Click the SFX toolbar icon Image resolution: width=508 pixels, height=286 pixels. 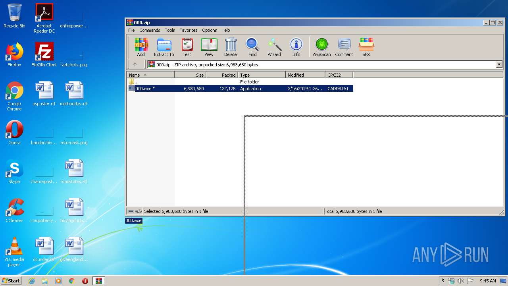click(x=366, y=47)
